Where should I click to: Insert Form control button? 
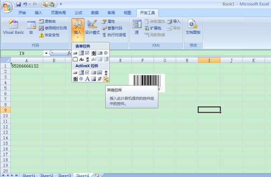tap(75, 53)
